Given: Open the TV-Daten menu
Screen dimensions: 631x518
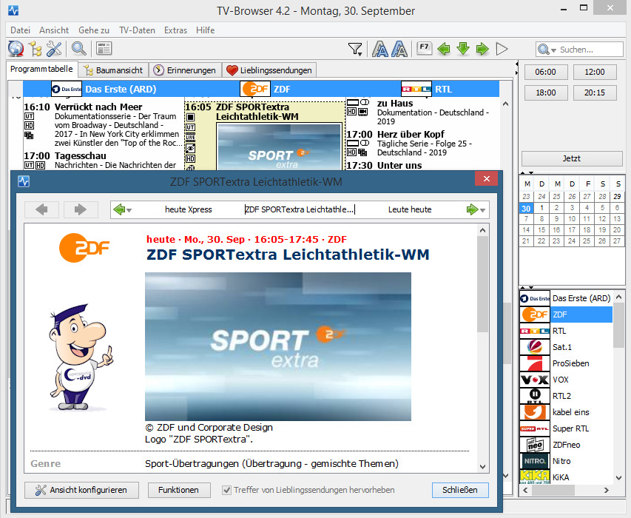Looking at the screenshot, I should [137, 30].
